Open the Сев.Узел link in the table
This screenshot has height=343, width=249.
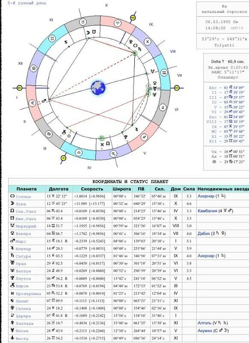point(26,211)
